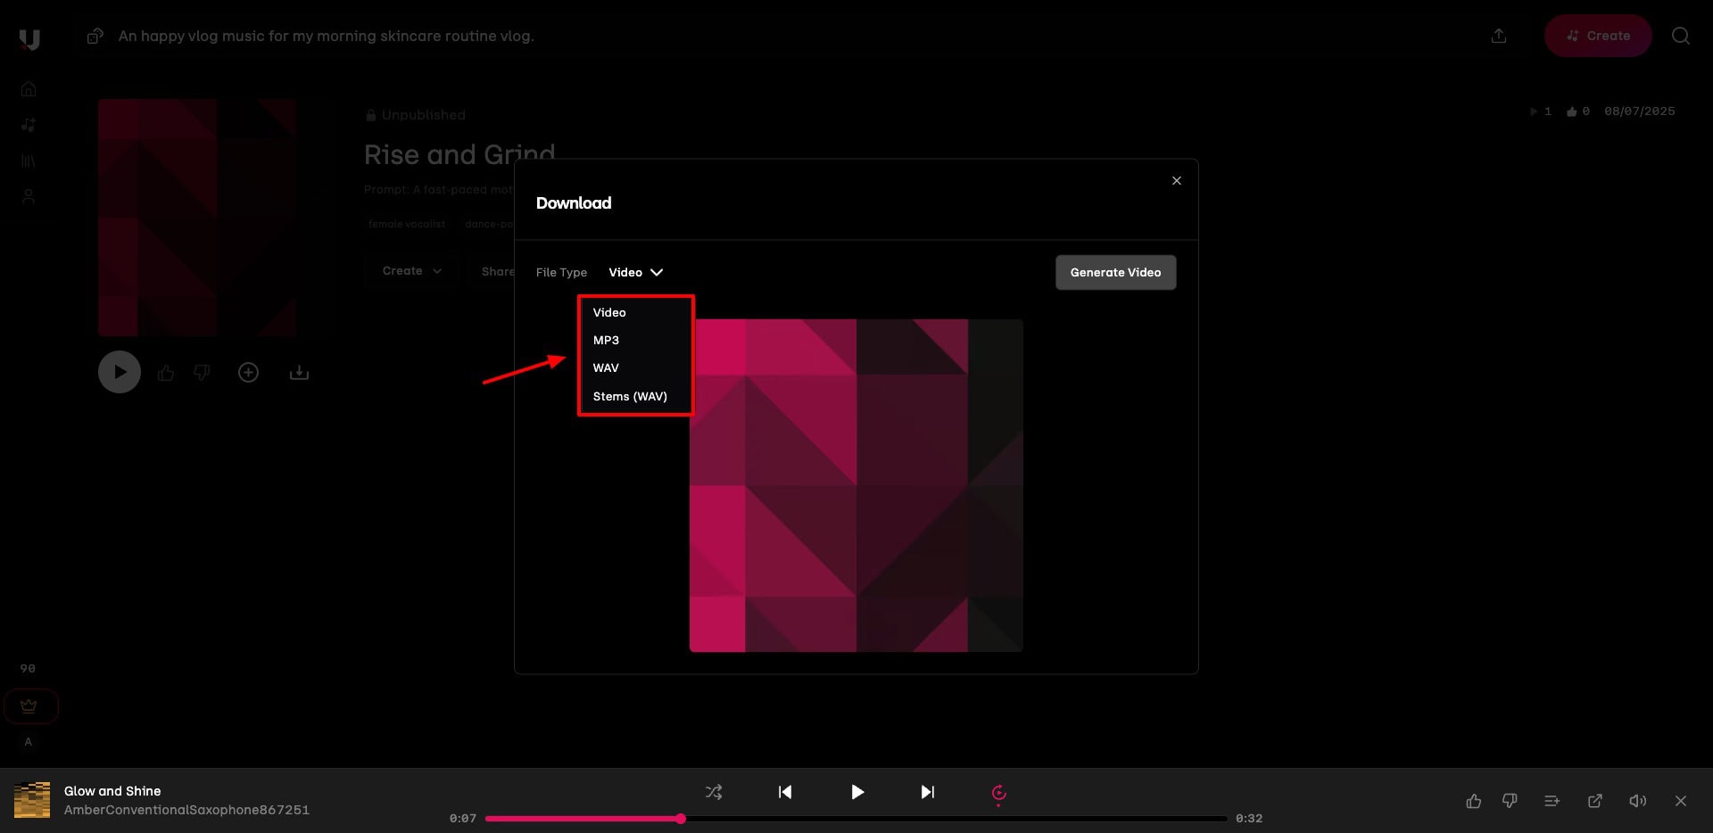Skip to the previous track

[x=785, y=792]
